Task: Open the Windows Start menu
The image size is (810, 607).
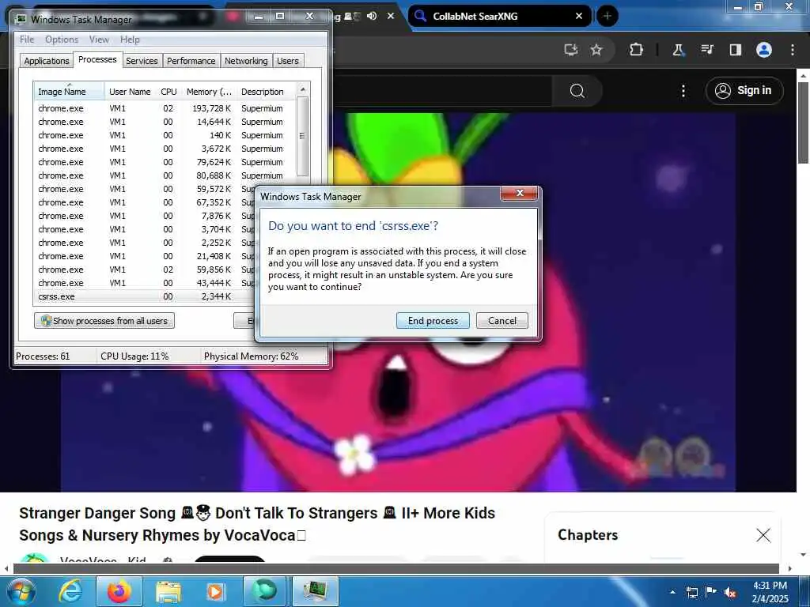Action: pyautogui.click(x=20, y=591)
